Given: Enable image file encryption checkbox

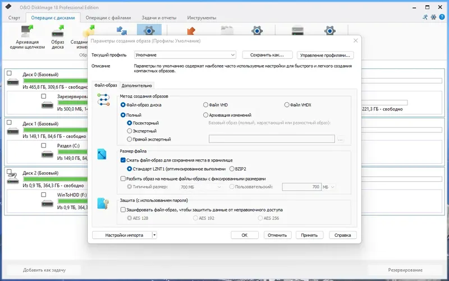Looking at the screenshot, I should (x=123, y=210).
